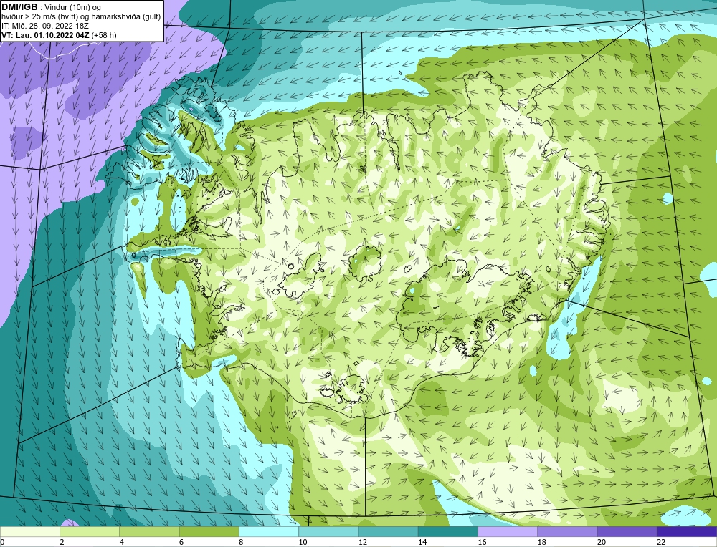Click the 'IT: Mið. 28. 09. 2022 18Z' line
The image size is (717, 547).
click(x=44, y=26)
